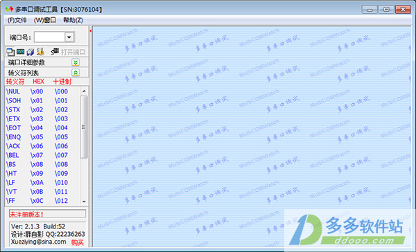Select the \HT escape entry
Screen dimensions: 416x252
coord(11,173)
